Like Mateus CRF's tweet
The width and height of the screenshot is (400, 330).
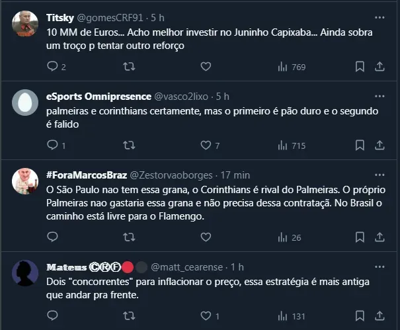(206, 316)
